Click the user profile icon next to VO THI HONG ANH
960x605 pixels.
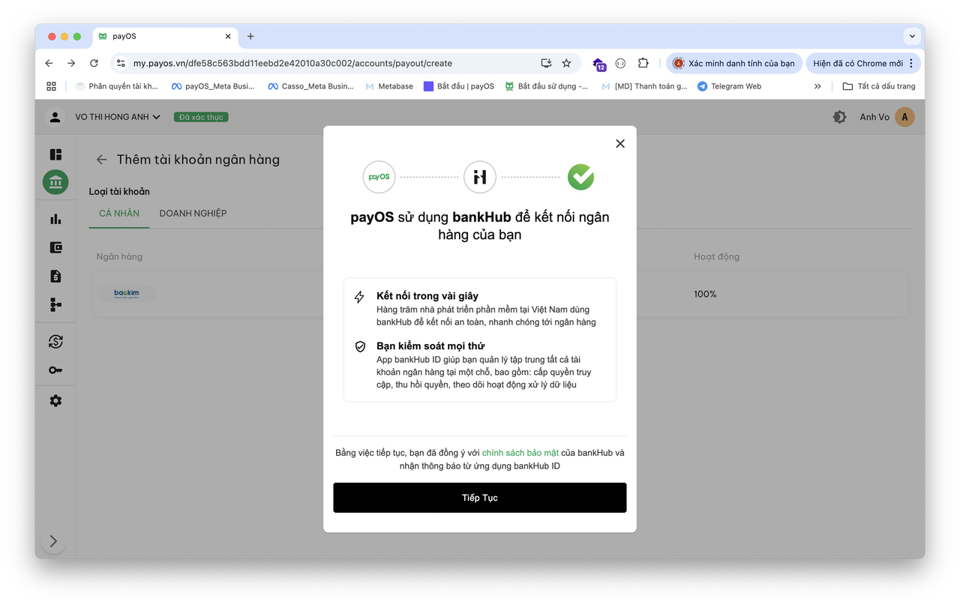(55, 117)
